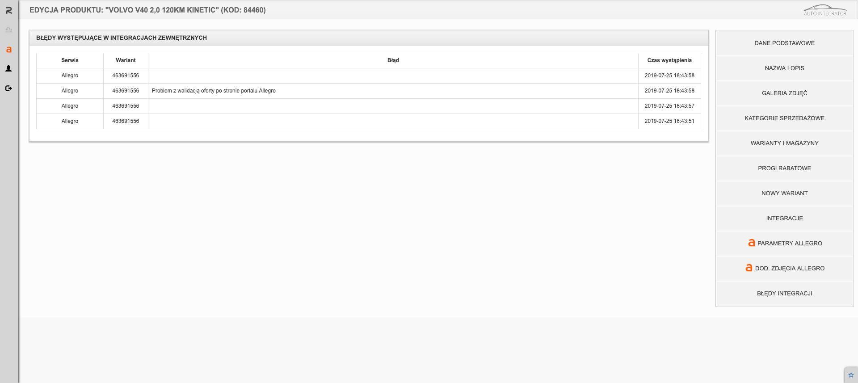Click the Auto Integrator car logo
Screen dimensions: 858x383
(825, 10)
